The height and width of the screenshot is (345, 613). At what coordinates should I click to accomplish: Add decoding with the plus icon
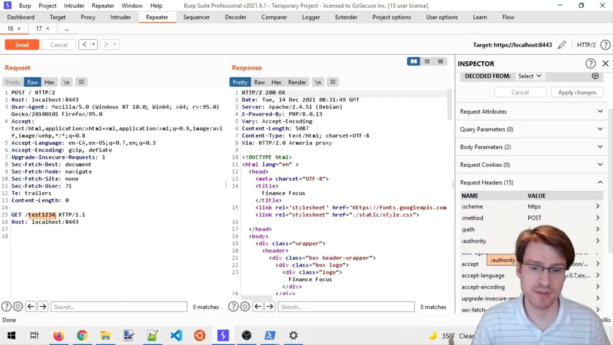click(595, 76)
